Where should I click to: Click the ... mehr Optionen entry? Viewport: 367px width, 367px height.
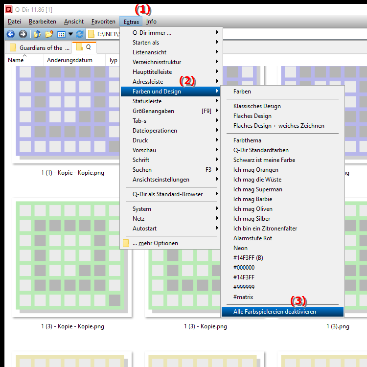coord(170,243)
